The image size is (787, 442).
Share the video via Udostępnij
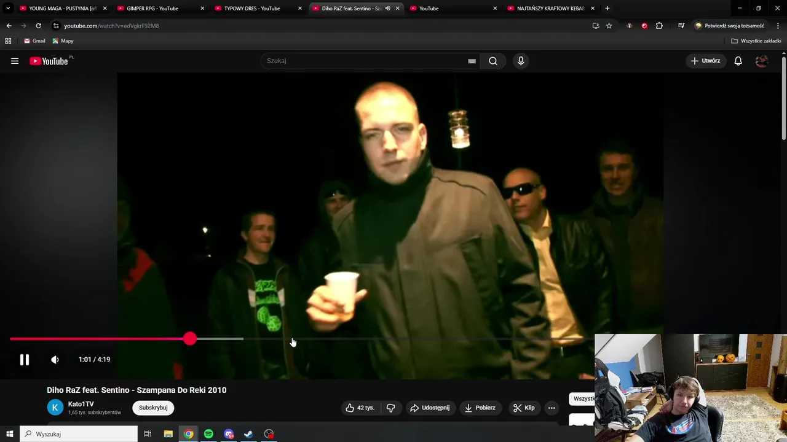point(430,408)
